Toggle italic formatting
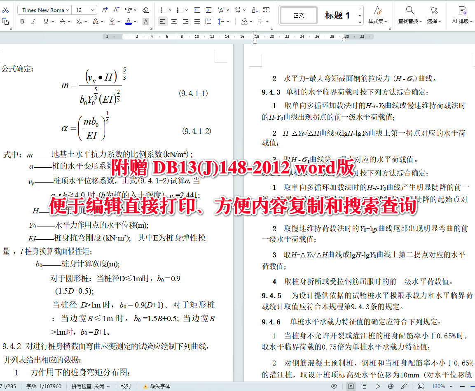This screenshot has width=475, height=391. [34, 21]
